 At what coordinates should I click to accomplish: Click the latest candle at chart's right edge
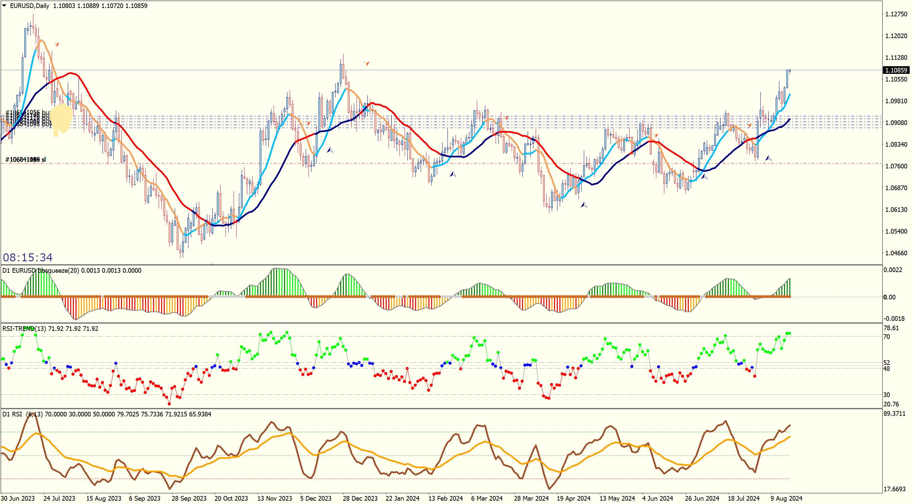[790, 71]
